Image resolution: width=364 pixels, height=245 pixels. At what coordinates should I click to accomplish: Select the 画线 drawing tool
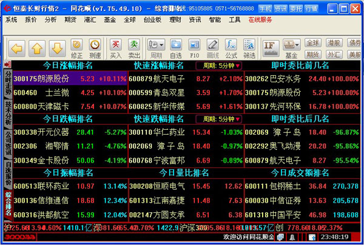coord(213,49)
